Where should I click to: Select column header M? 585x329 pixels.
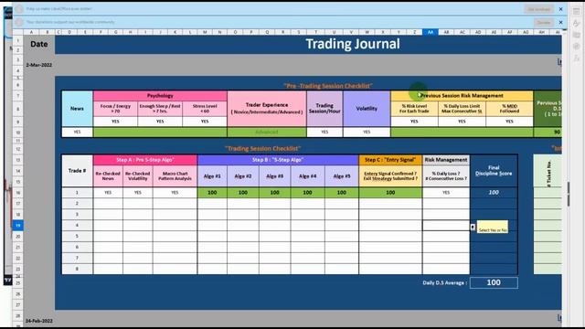coord(205,32)
